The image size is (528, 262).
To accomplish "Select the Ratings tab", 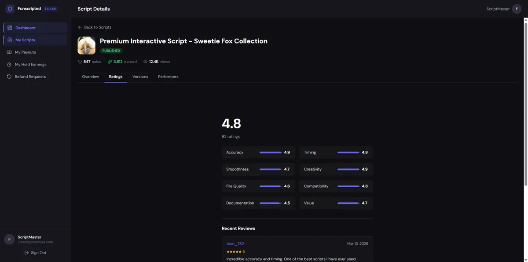I will [x=116, y=76].
